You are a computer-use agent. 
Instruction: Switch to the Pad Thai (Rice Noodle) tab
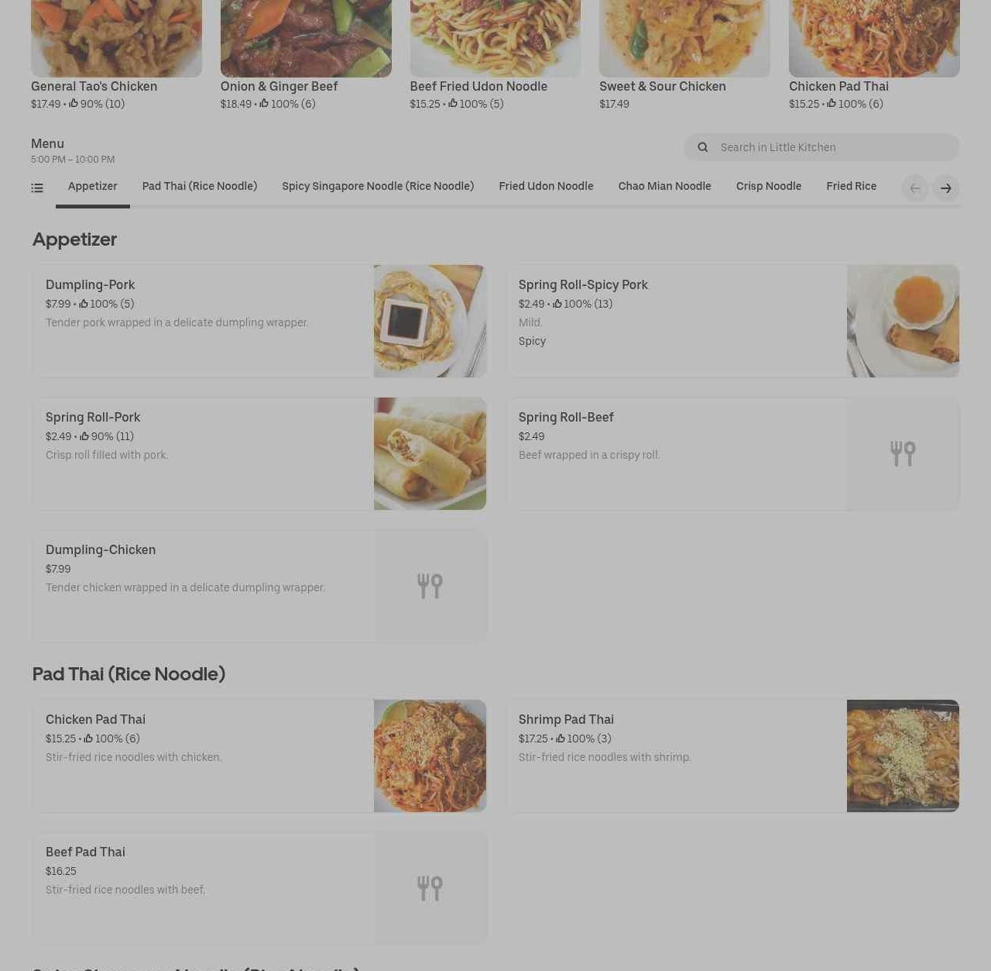pyautogui.click(x=200, y=187)
